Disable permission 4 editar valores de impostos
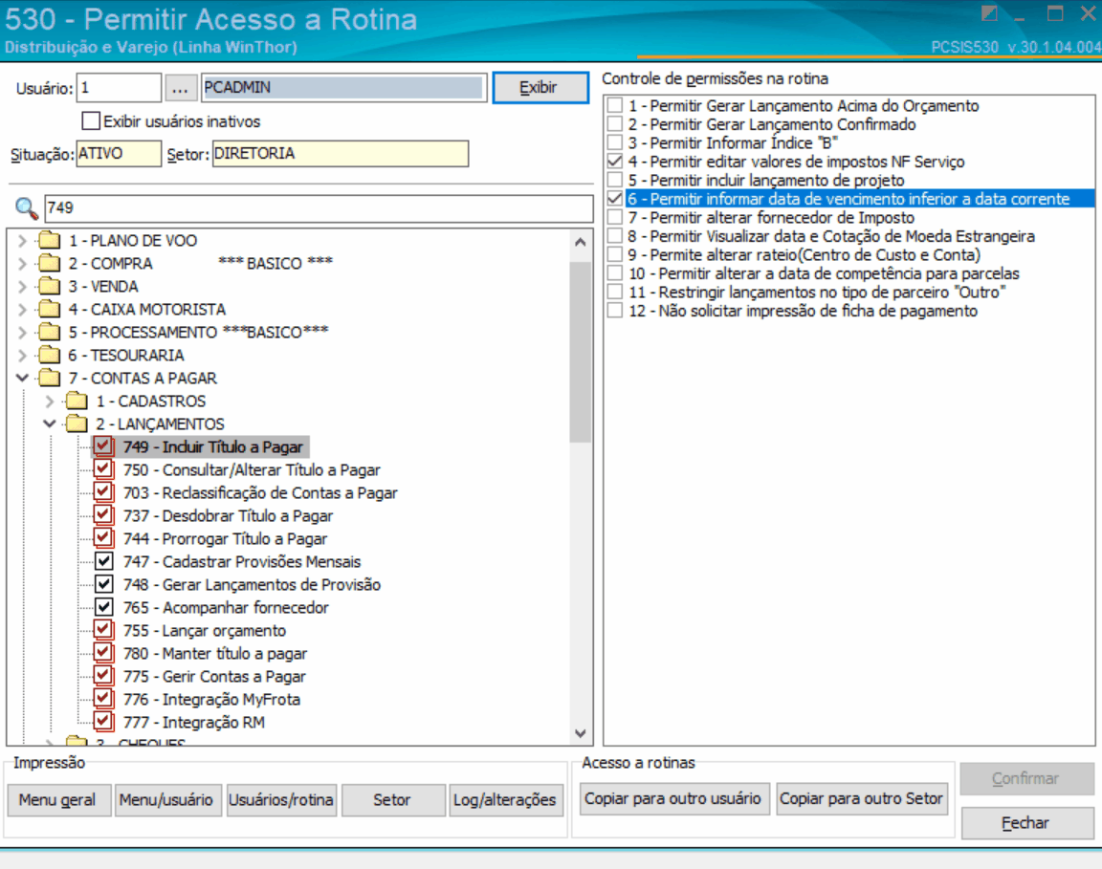1102x869 pixels. [x=615, y=162]
